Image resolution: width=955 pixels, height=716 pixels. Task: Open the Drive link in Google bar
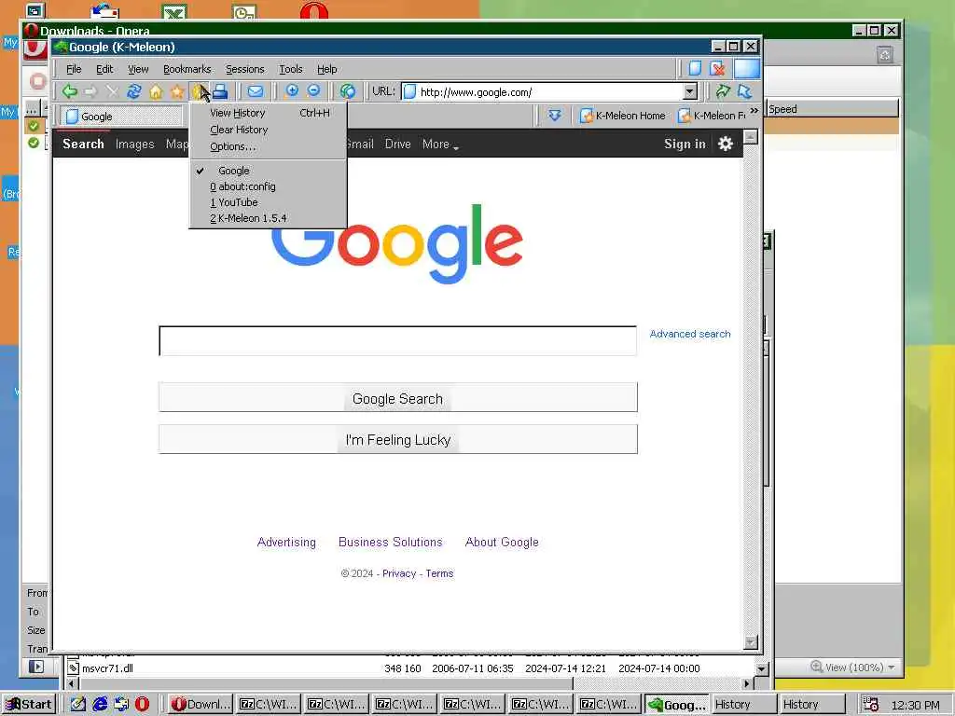397,145
